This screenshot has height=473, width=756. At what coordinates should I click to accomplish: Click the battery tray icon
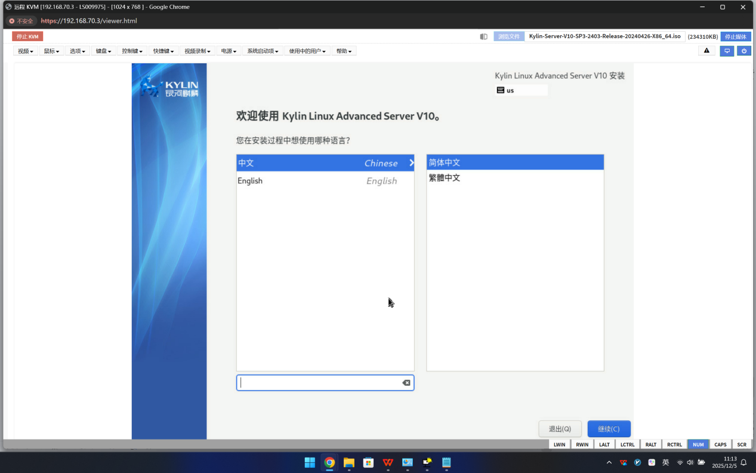(701, 462)
